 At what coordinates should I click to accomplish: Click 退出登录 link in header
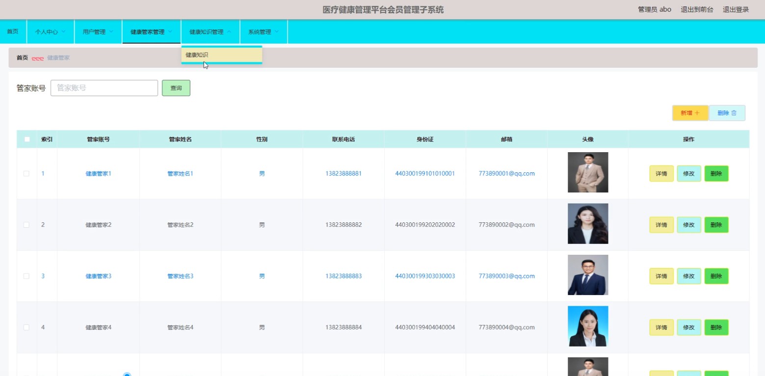[x=736, y=9]
